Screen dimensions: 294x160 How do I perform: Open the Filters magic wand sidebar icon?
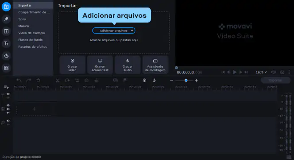(6, 19)
